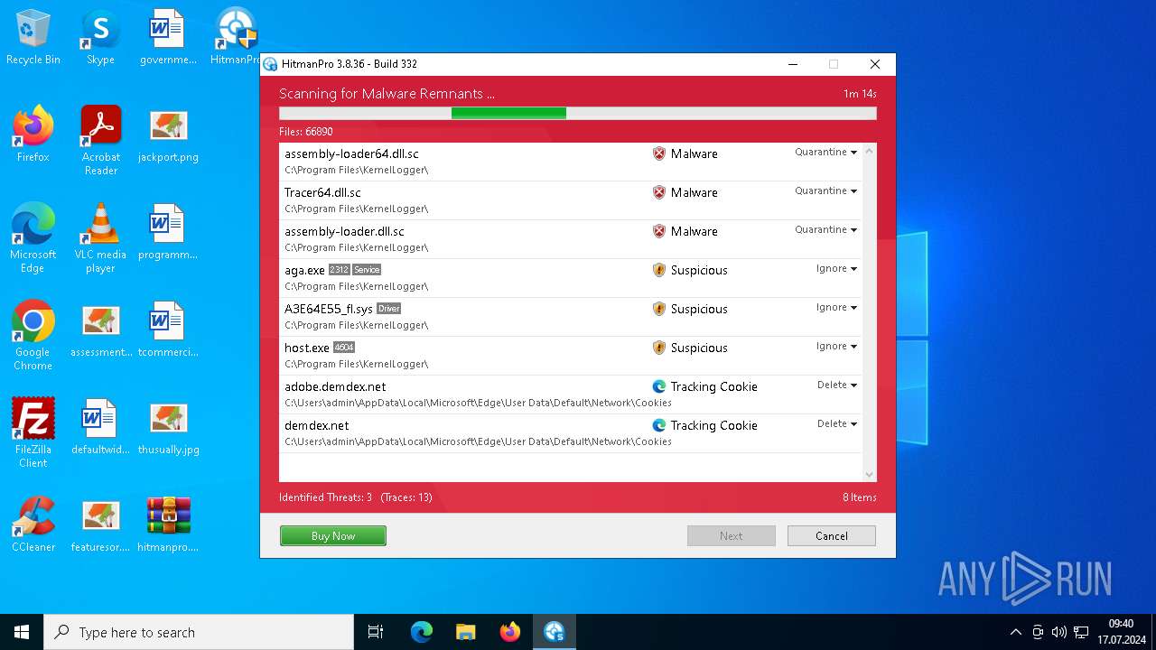Open File Explorer from taskbar
This screenshot has height=650, width=1156.
pos(466,632)
